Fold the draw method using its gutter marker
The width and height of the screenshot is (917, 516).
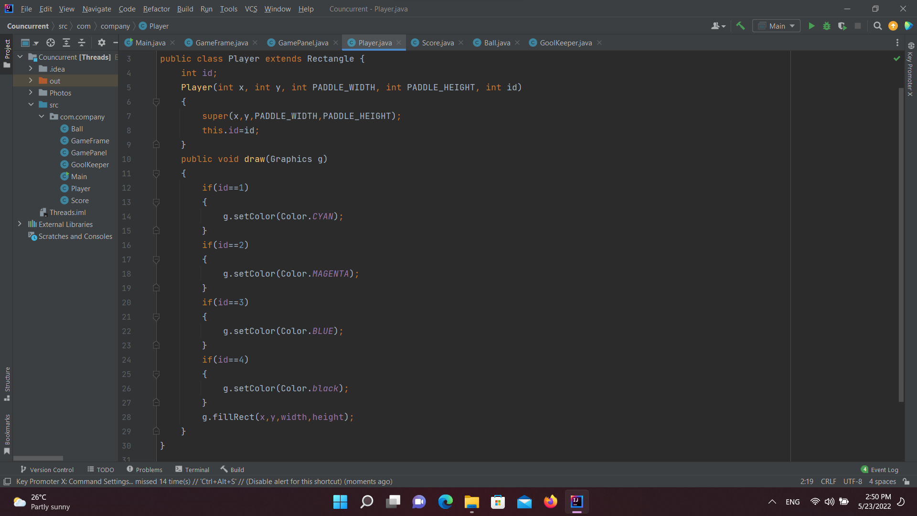point(156,174)
